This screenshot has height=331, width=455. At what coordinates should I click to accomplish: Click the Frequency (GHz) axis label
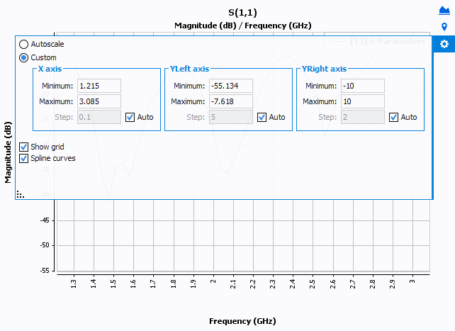[242, 321]
